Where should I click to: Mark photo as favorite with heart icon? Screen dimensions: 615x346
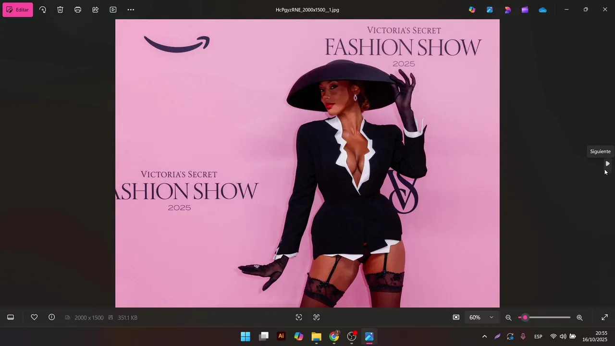(34, 317)
